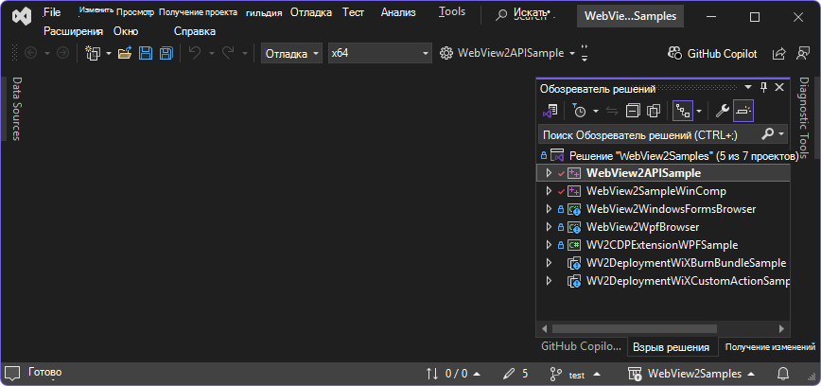Click the pending changes filter clock icon

(x=579, y=111)
